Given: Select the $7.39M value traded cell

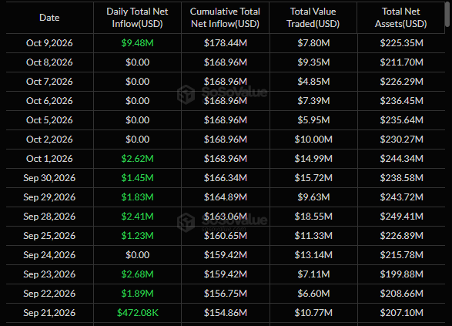Looking at the screenshot, I should (313, 101).
